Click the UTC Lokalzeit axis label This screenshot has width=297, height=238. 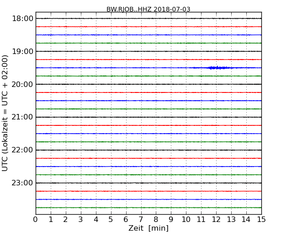click(5, 113)
